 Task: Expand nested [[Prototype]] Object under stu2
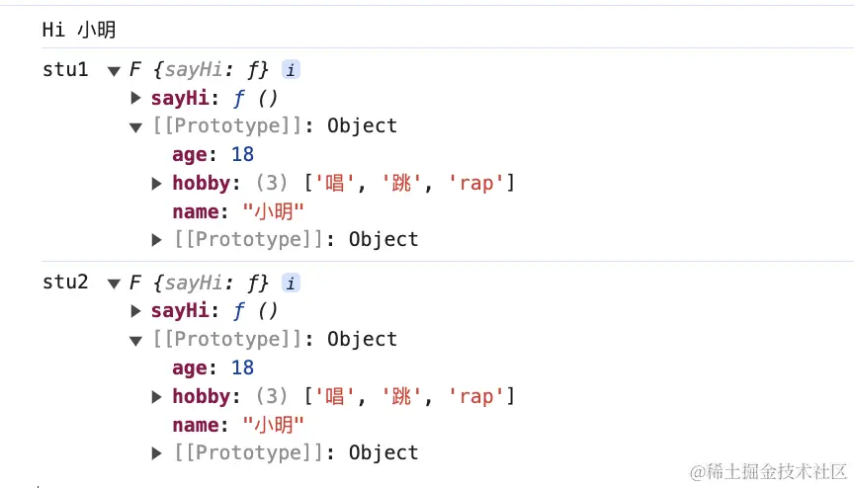pos(157,453)
